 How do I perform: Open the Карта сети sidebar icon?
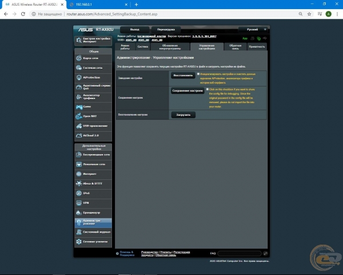pos(79,58)
